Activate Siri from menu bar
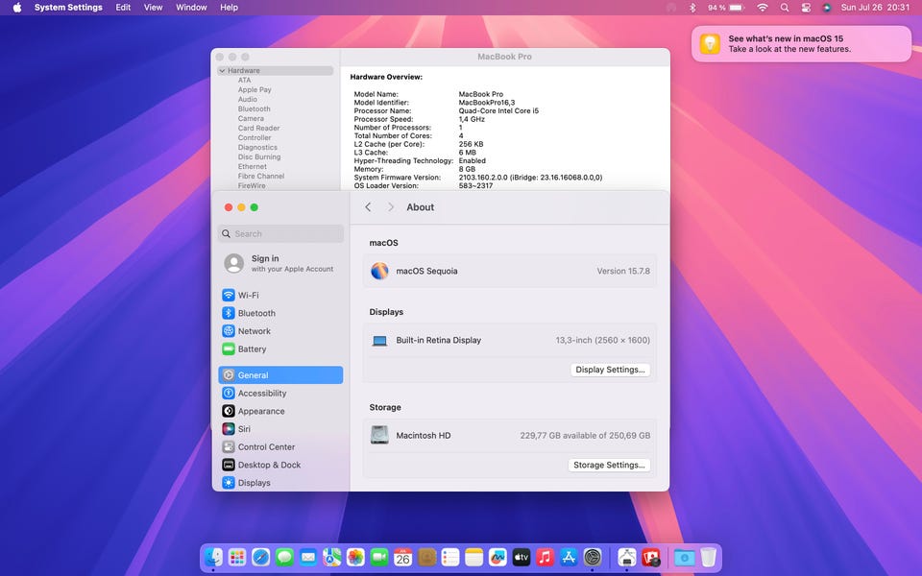Screen dimensions: 922x576 827,8
